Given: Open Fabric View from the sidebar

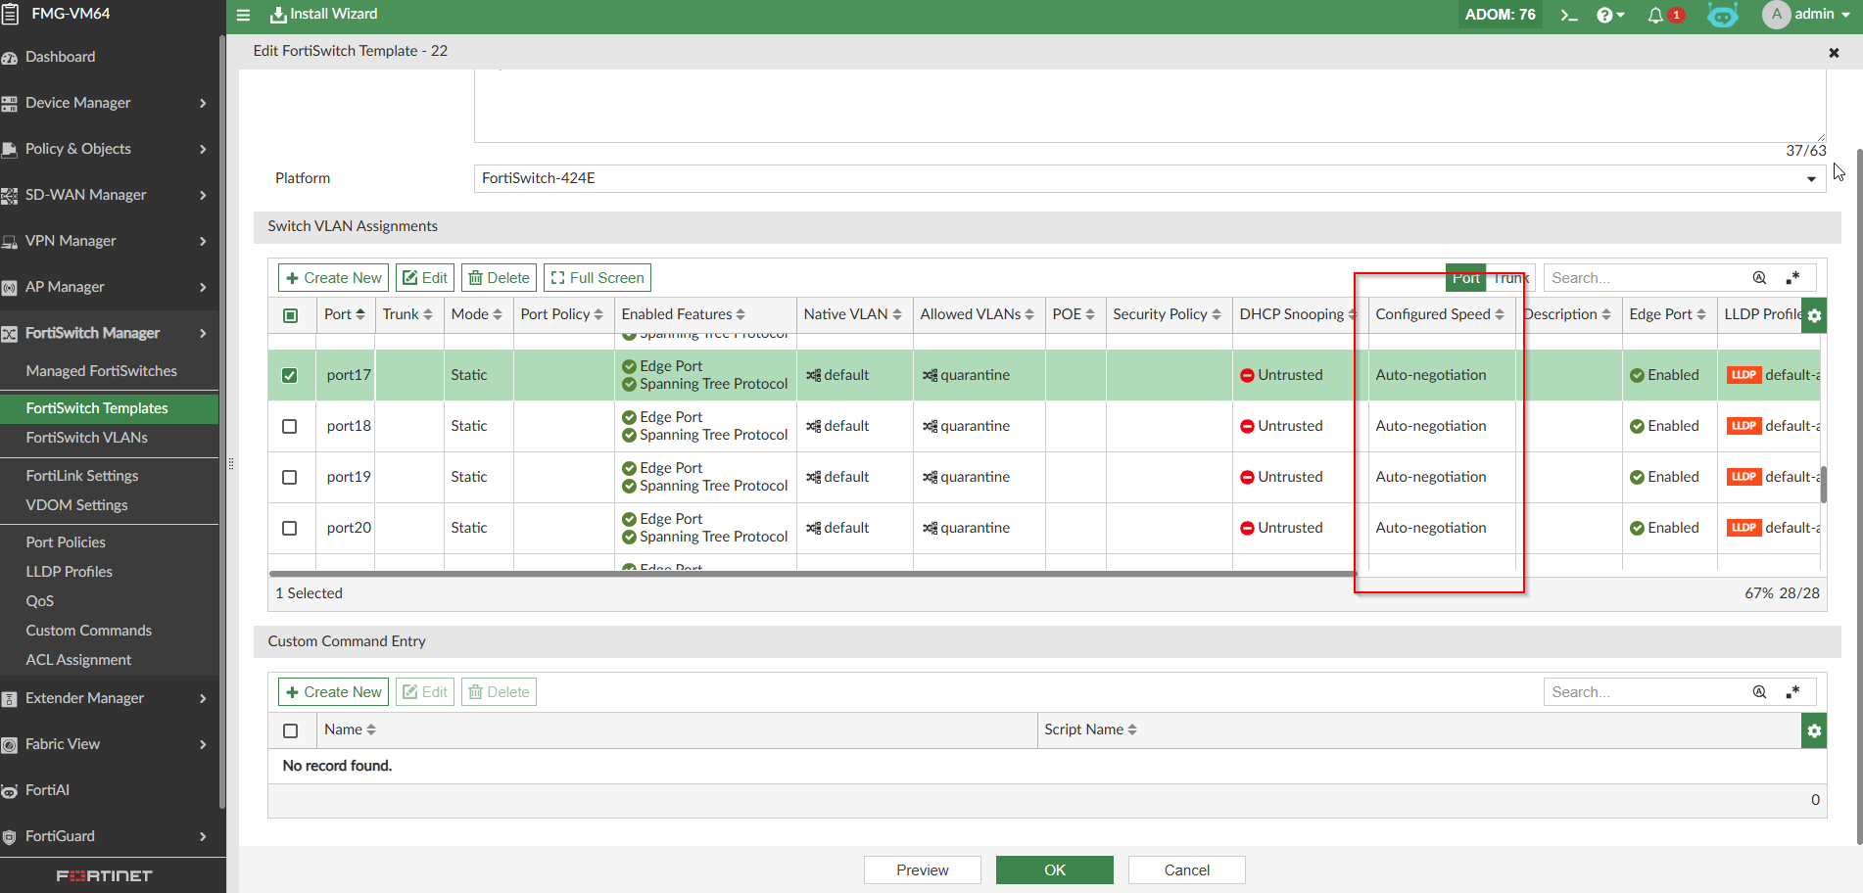Looking at the screenshot, I should tap(65, 744).
